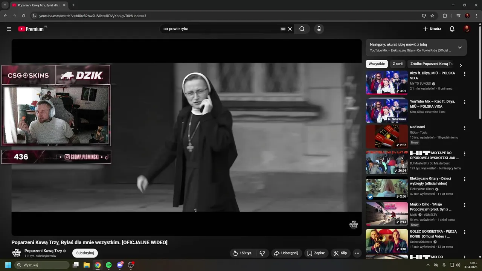Create a clip with Klip scissors button
The image size is (482, 271).
pos(340,253)
